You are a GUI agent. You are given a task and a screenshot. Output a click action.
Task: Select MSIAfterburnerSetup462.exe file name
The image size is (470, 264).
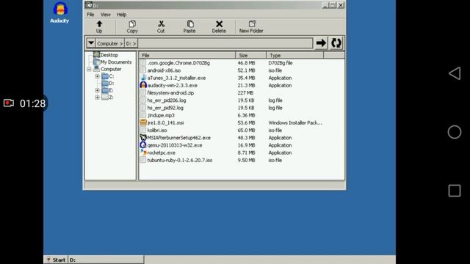click(x=179, y=138)
